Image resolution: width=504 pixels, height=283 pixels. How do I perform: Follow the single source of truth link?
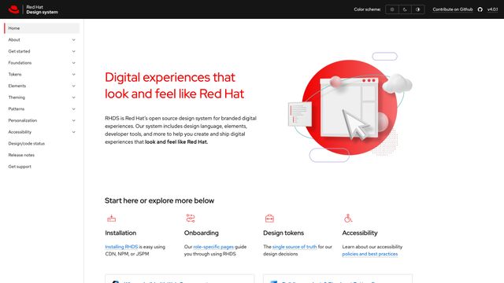(x=295, y=247)
